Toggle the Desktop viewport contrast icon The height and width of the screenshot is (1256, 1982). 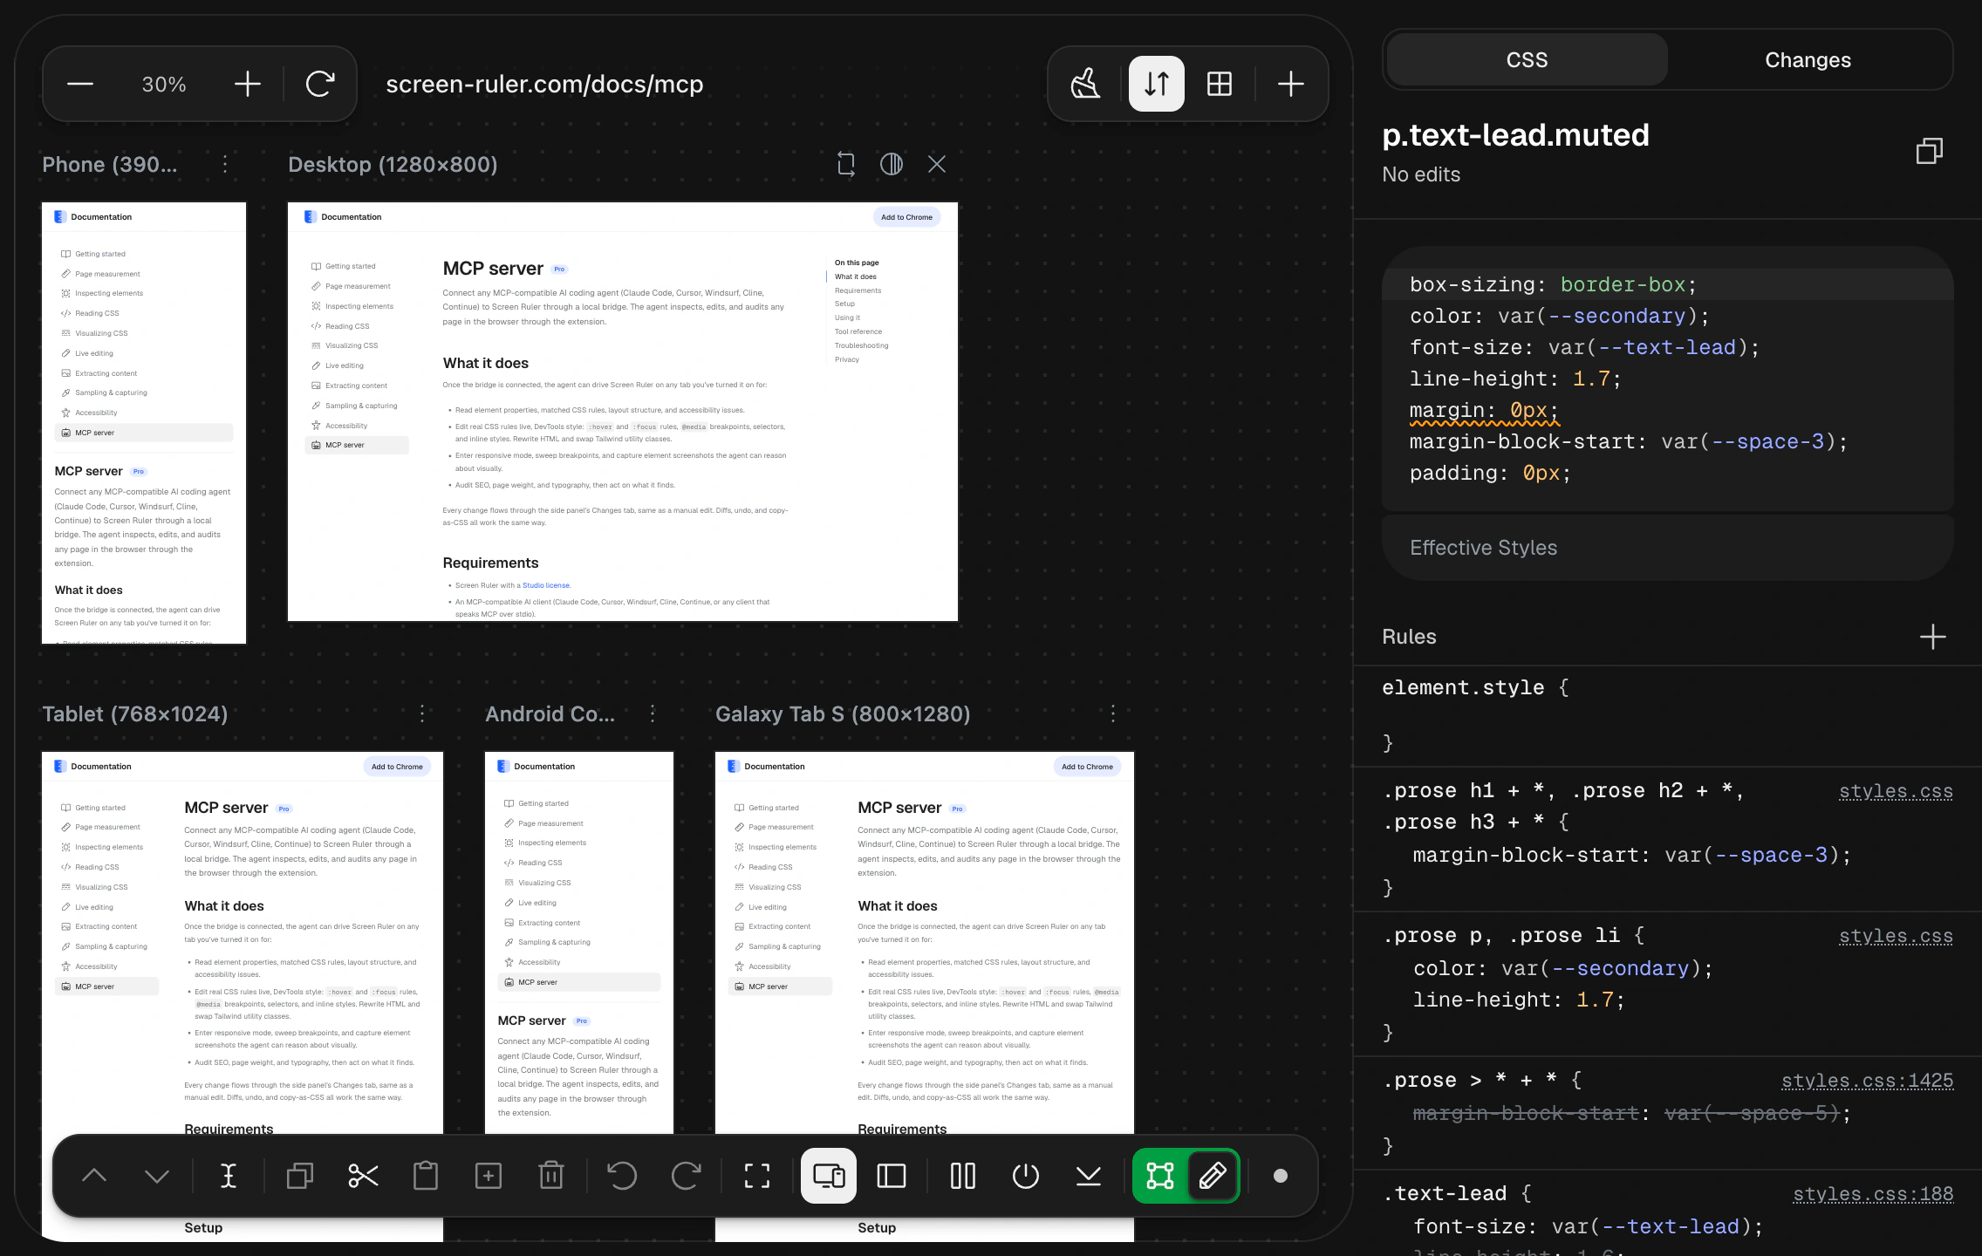point(892,164)
